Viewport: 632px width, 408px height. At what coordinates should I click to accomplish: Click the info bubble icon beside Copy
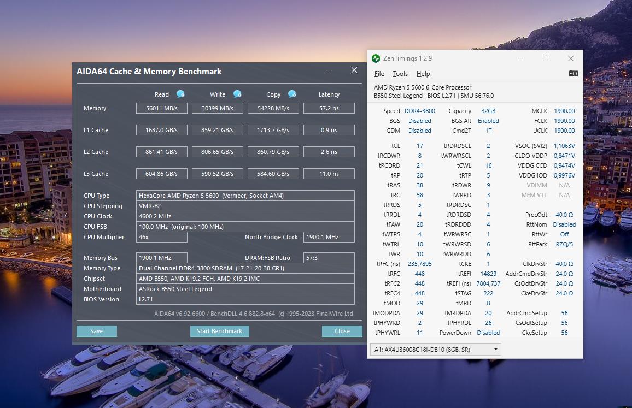292,94
